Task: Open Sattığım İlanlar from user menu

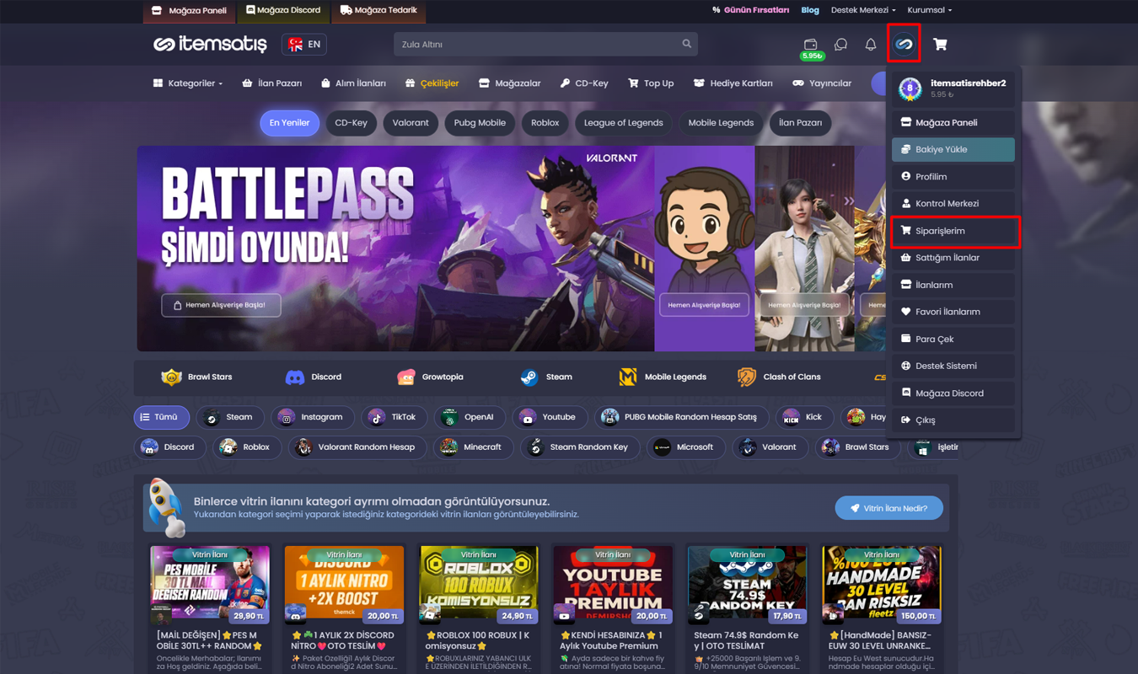Action: pos(953,258)
